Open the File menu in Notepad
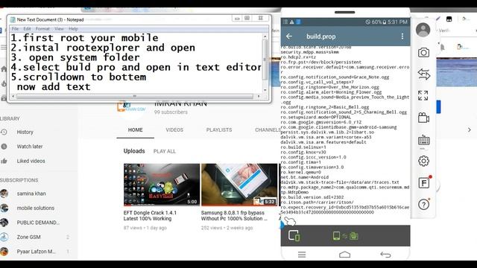This screenshot has width=477, height=268. coord(15,29)
